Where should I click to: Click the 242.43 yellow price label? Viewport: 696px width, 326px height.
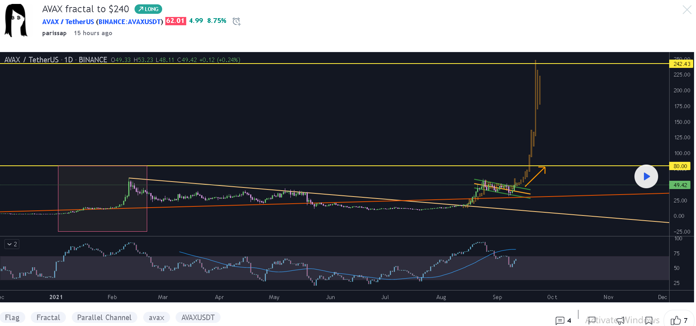[681, 64]
